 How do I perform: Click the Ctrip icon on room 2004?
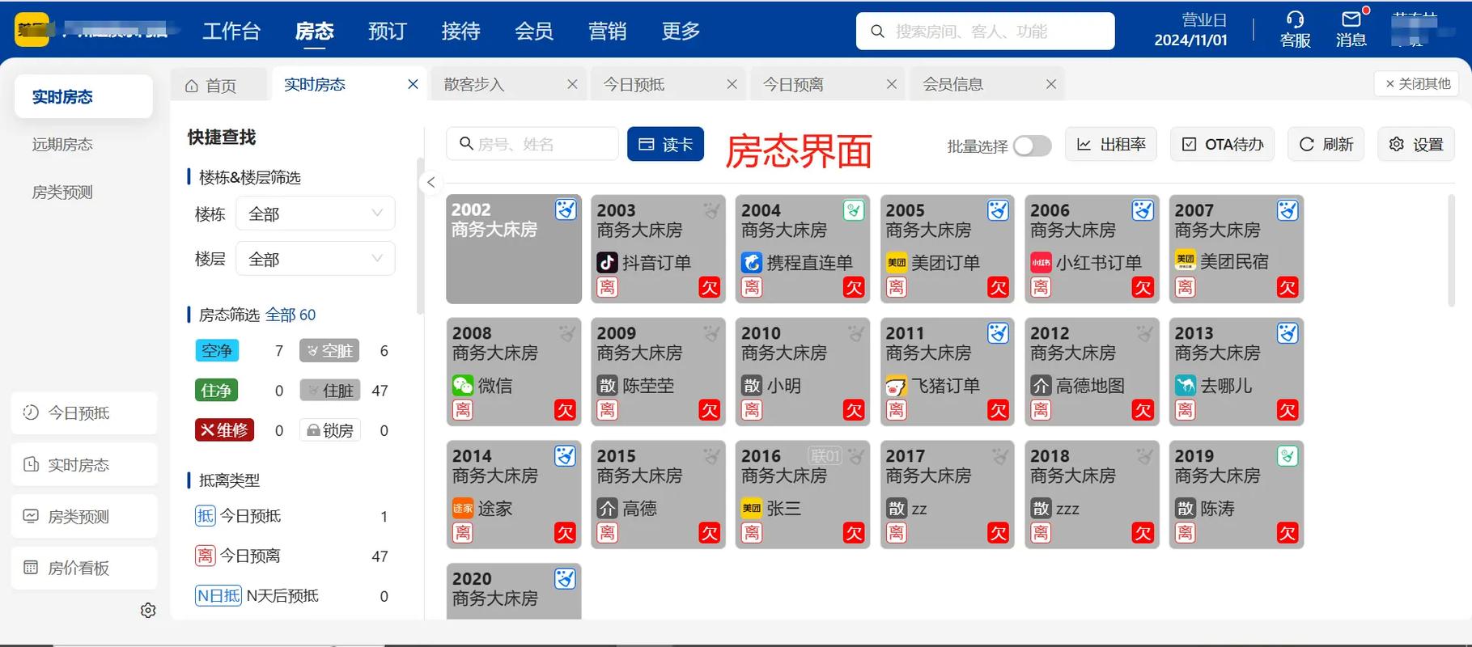point(752,262)
